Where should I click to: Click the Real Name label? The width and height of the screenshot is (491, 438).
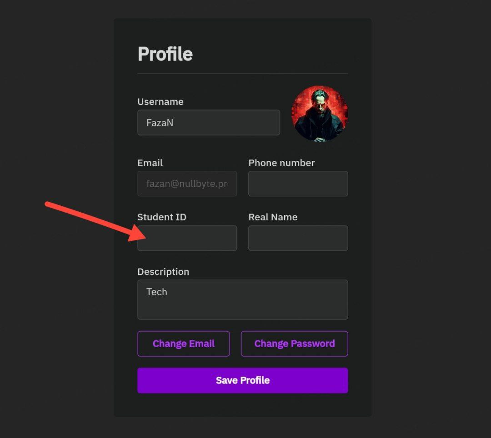click(x=273, y=217)
